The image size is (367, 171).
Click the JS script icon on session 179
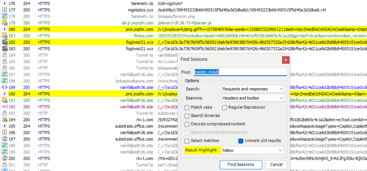tap(5, 23)
